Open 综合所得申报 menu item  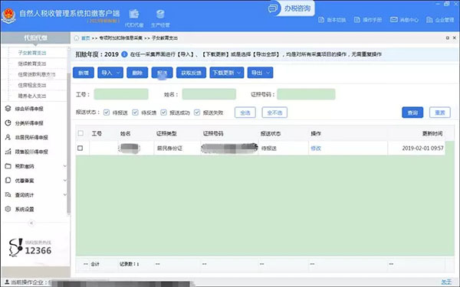[29, 109]
